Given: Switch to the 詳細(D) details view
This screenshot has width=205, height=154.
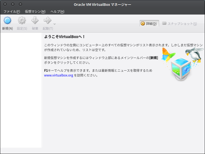Looking at the screenshot, I should click(149, 24).
